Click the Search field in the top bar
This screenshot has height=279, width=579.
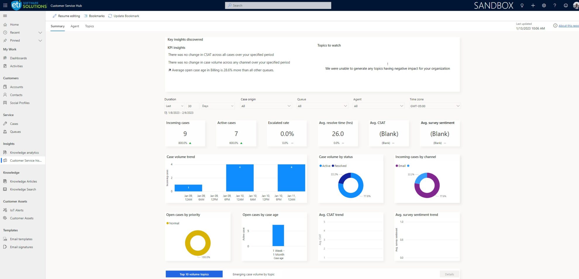pyautogui.click(x=278, y=5)
